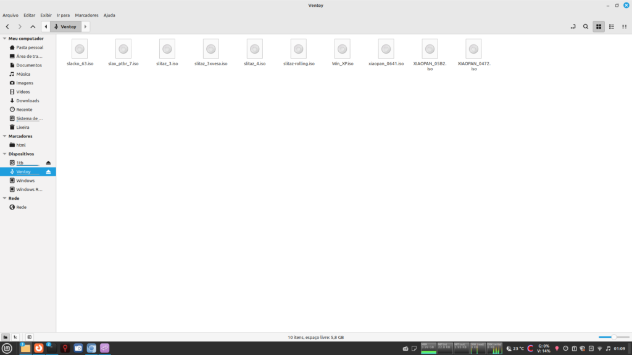Open the Linux Mint start menu
This screenshot has width=632, height=355.
coord(7,348)
